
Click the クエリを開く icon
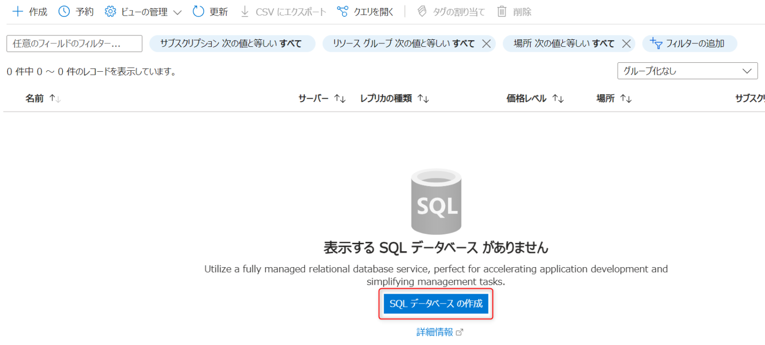[x=343, y=12]
